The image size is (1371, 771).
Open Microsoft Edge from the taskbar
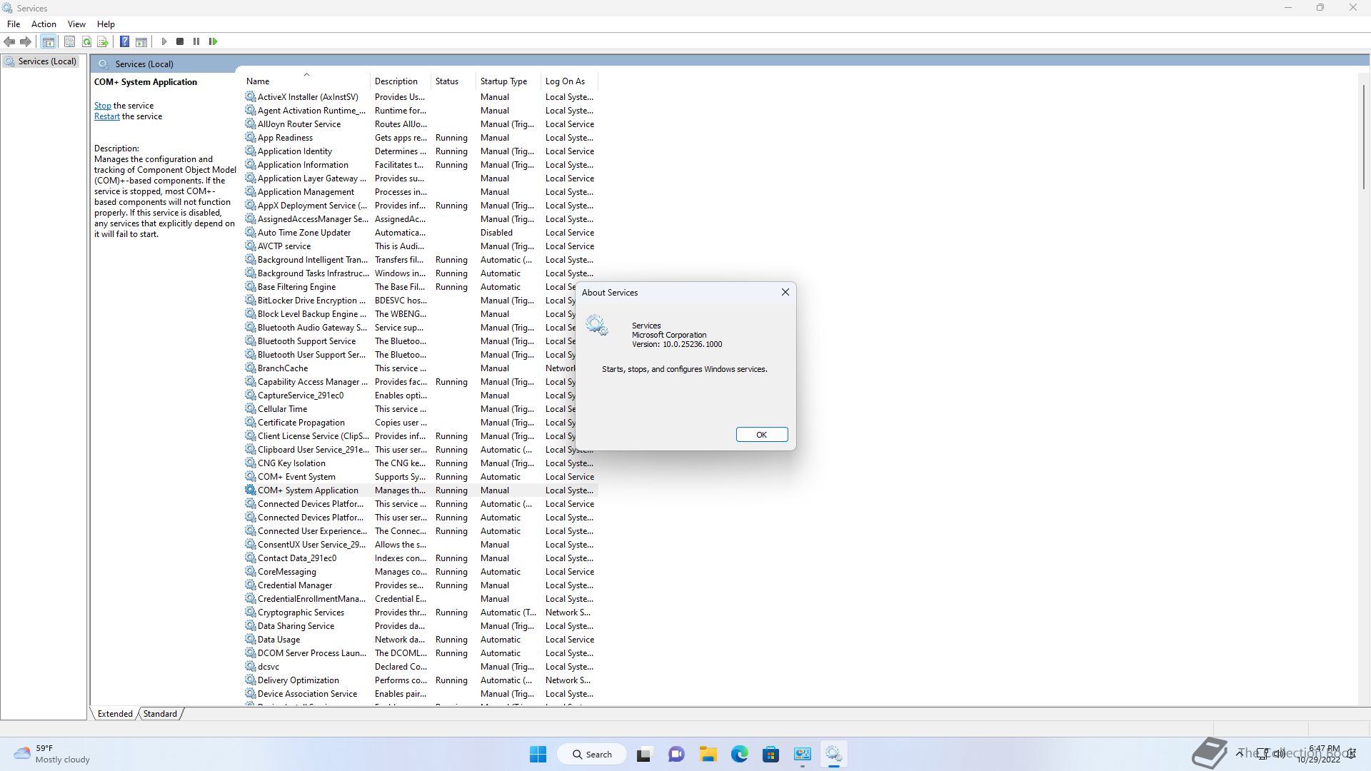739,754
